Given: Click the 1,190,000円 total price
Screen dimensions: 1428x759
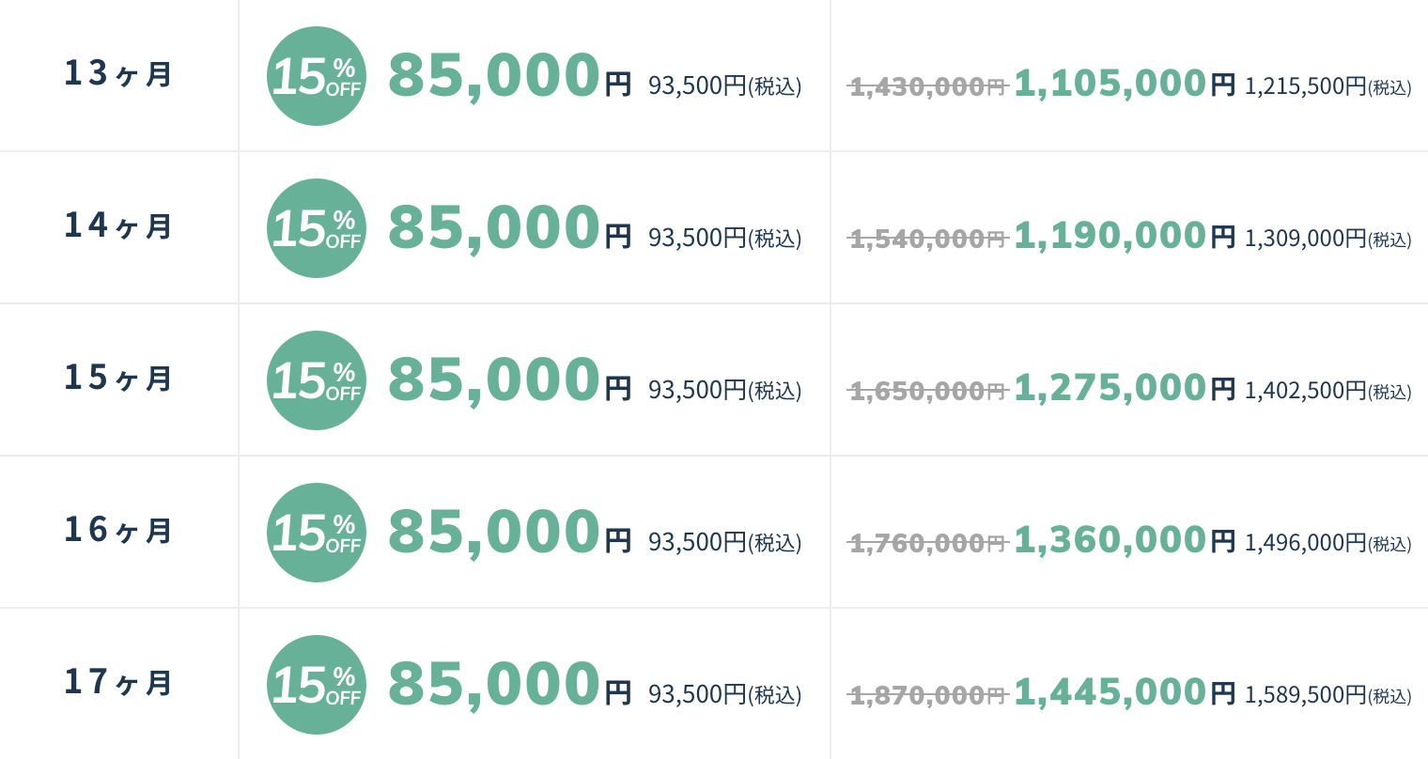Looking at the screenshot, I should [1125, 236].
